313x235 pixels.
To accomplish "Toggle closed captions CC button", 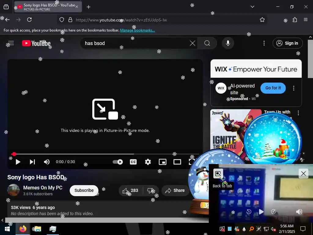I will coord(133,162).
